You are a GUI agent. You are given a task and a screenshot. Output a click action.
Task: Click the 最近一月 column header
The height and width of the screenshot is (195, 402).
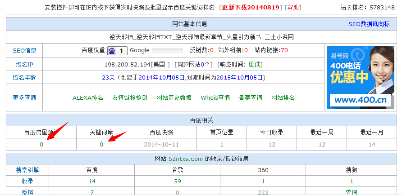pos(372,133)
